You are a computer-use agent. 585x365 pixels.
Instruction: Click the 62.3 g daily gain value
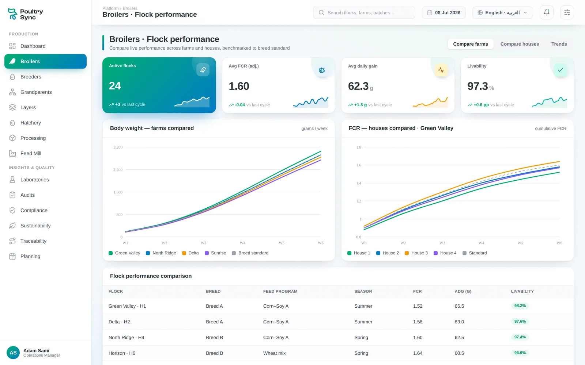tap(361, 86)
